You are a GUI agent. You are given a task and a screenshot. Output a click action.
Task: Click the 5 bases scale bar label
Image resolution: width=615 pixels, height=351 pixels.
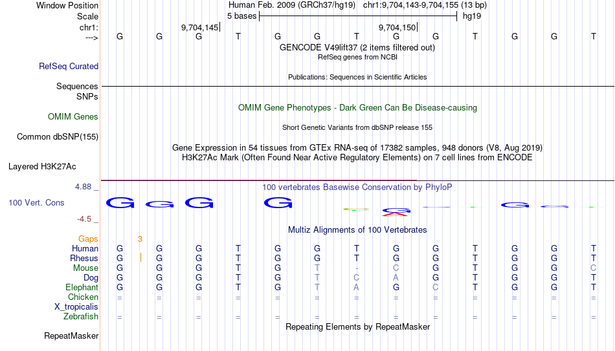pos(241,16)
